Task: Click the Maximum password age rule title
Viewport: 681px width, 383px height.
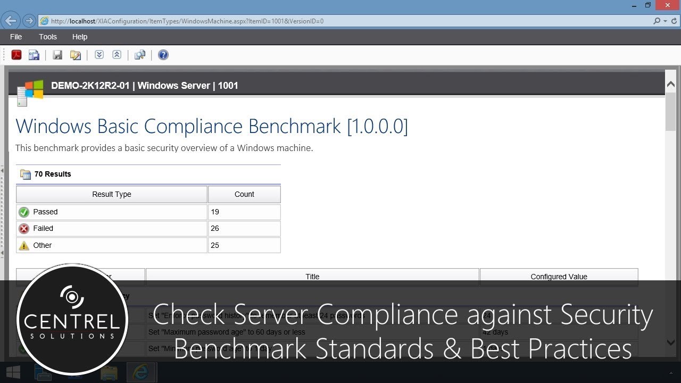Action: click(x=227, y=332)
